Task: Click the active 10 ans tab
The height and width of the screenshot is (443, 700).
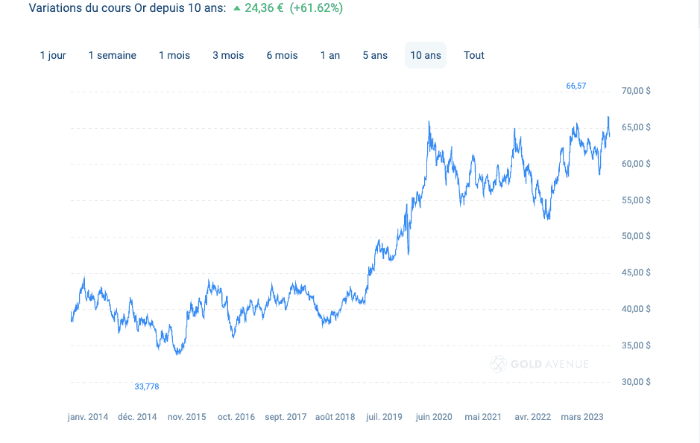Action: pyautogui.click(x=426, y=55)
